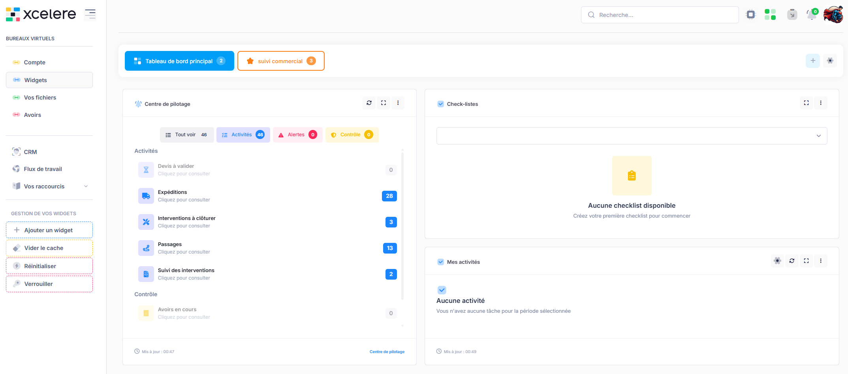Click the activities list vertical scrollbar
The width and height of the screenshot is (848, 374).
(402, 225)
